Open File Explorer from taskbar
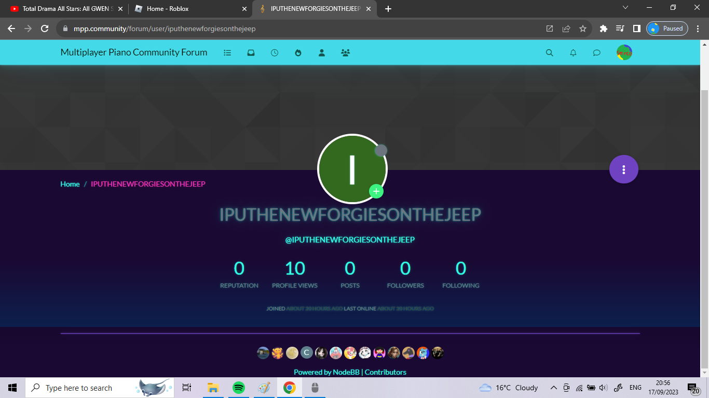This screenshot has width=709, height=398. (212, 388)
